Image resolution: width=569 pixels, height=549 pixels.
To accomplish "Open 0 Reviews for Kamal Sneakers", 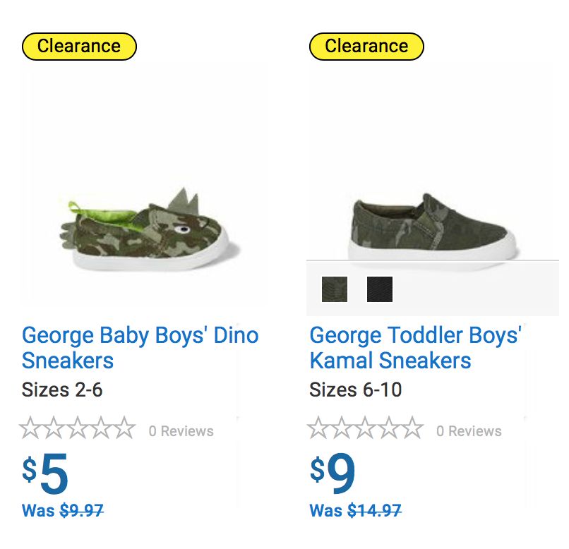I will tap(469, 431).
